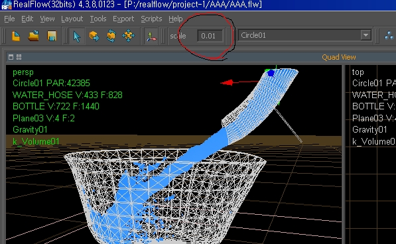
Task: Select the arrow selection tool
Action: (x=77, y=36)
